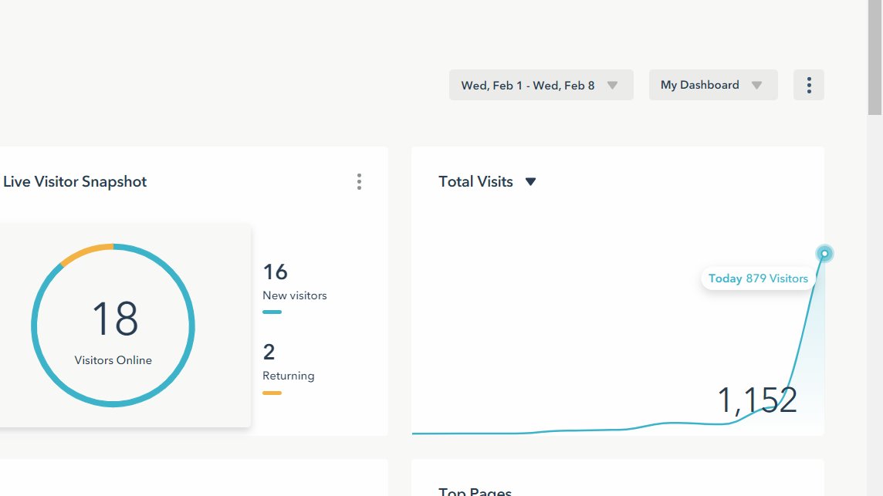Click the orange returning segment of the donut
Viewport: 883px width, 496px height.
[x=86, y=252]
